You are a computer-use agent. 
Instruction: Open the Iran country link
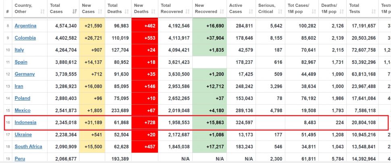(19, 87)
